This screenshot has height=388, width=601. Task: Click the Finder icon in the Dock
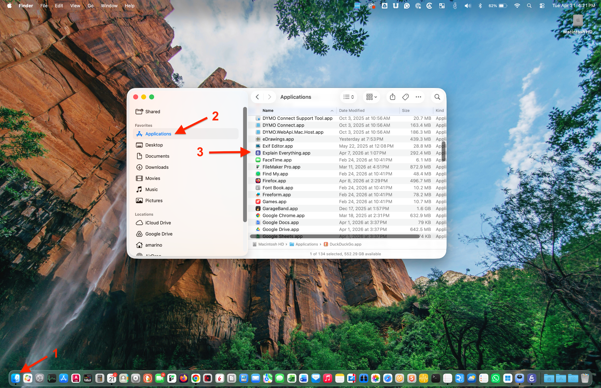point(16,378)
